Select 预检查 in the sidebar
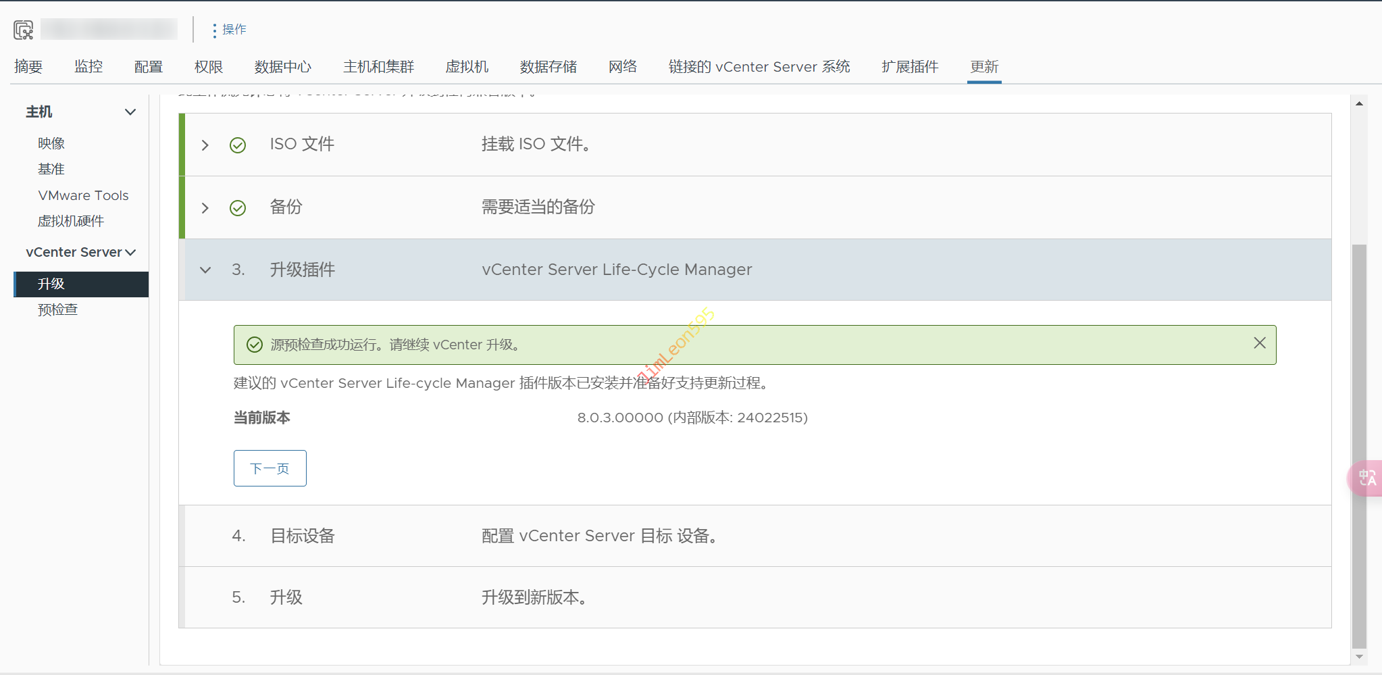1382x675 pixels. coord(58,310)
